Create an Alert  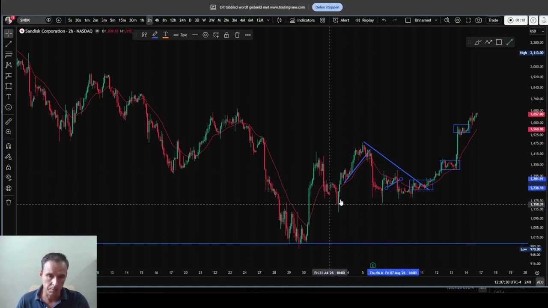tap(341, 20)
